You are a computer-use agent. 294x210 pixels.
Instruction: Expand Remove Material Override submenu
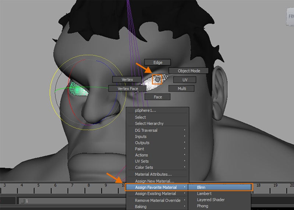click(x=157, y=200)
